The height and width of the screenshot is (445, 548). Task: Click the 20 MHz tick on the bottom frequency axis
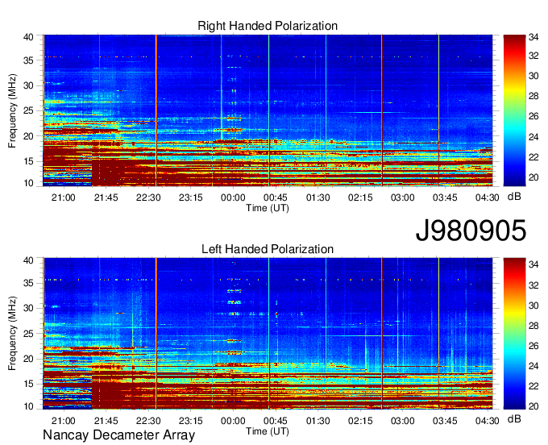click(x=28, y=359)
